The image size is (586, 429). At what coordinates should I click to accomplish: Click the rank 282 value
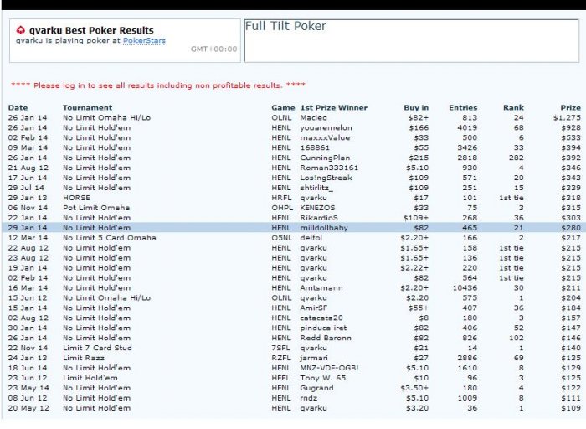(x=517, y=158)
